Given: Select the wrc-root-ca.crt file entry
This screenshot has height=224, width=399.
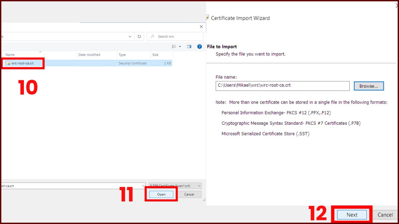Looking at the screenshot, I should pos(22,63).
